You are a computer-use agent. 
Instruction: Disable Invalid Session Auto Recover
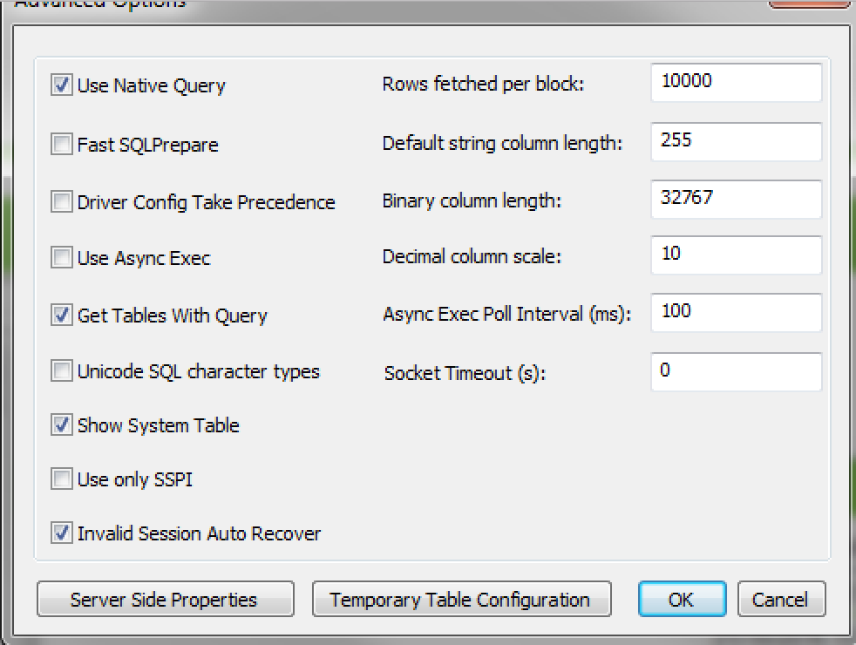61,533
